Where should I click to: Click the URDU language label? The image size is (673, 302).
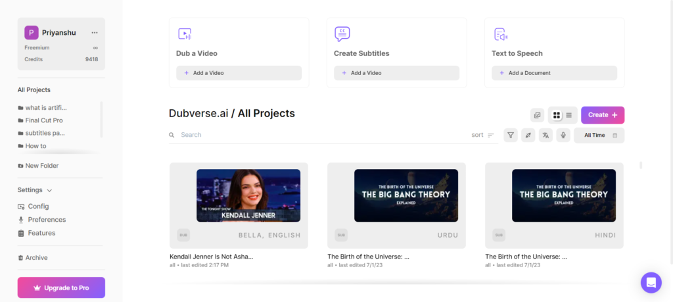pyautogui.click(x=448, y=236)
